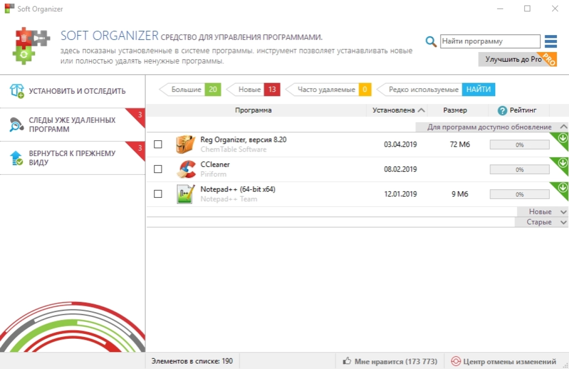Click the return to previous view icon

pos(16,158)
